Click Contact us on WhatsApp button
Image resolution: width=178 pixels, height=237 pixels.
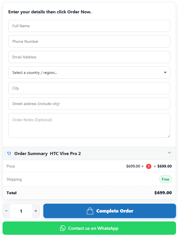(89, 228)
